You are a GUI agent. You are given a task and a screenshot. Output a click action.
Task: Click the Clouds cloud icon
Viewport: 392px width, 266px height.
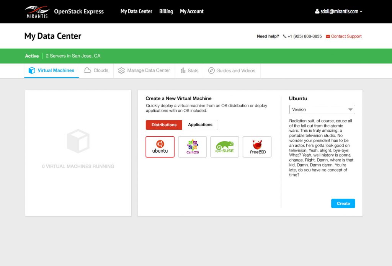pyautogui.click(x=87, y=70)
